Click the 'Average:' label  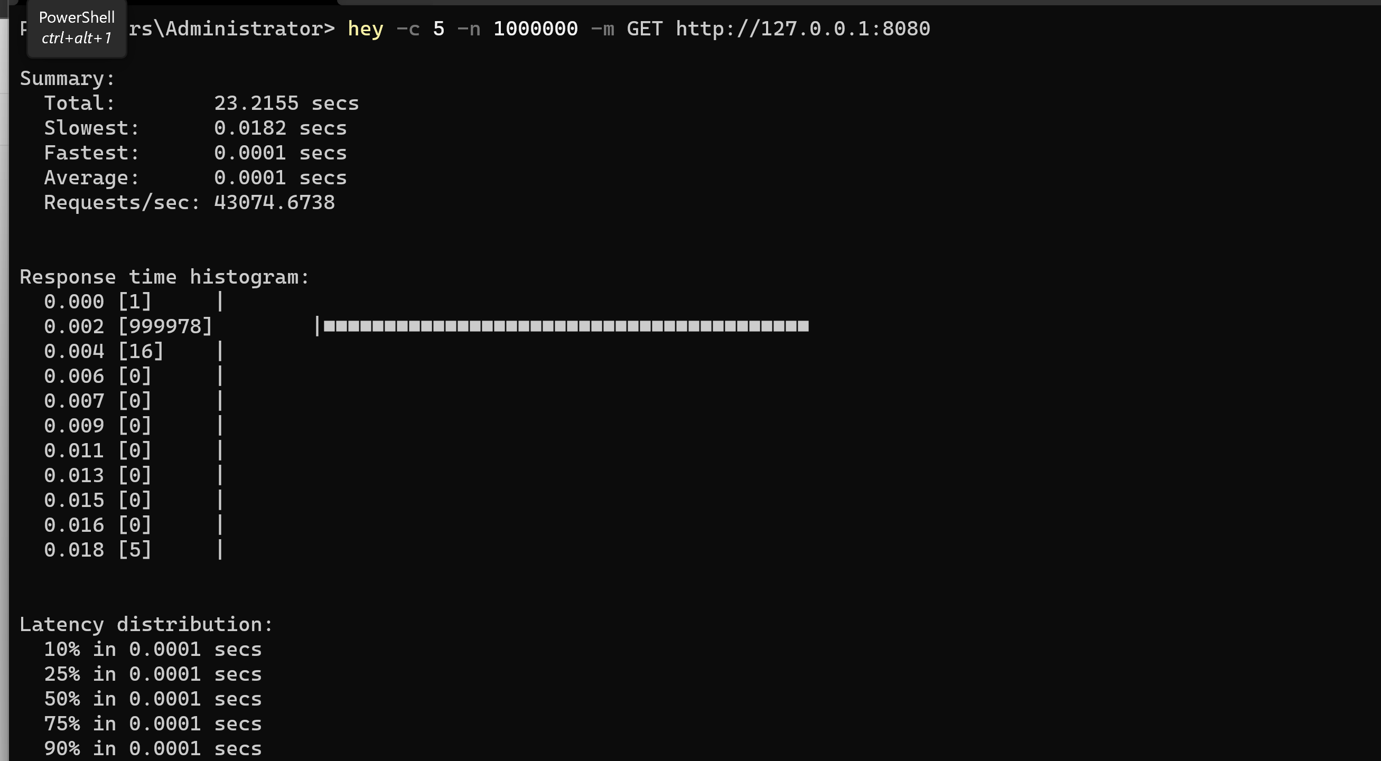click(x=92, y=178)
